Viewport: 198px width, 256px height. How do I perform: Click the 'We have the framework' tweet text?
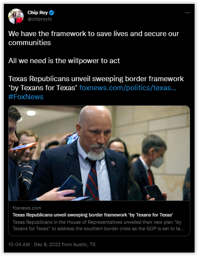pyautogui.click(x=94, y=38)
